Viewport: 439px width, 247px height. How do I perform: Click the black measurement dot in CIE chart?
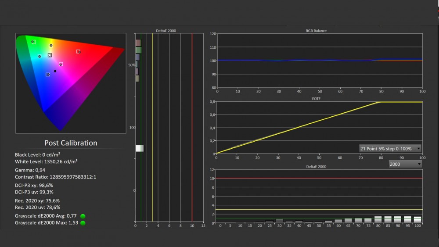[x=55, y=71]
